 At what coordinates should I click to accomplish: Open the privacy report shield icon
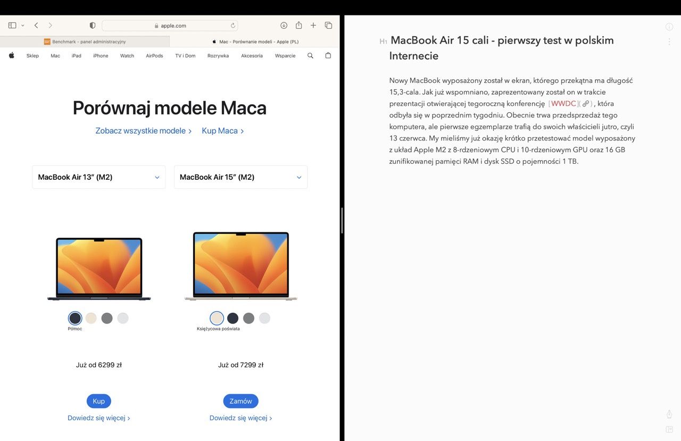(93, 26)
